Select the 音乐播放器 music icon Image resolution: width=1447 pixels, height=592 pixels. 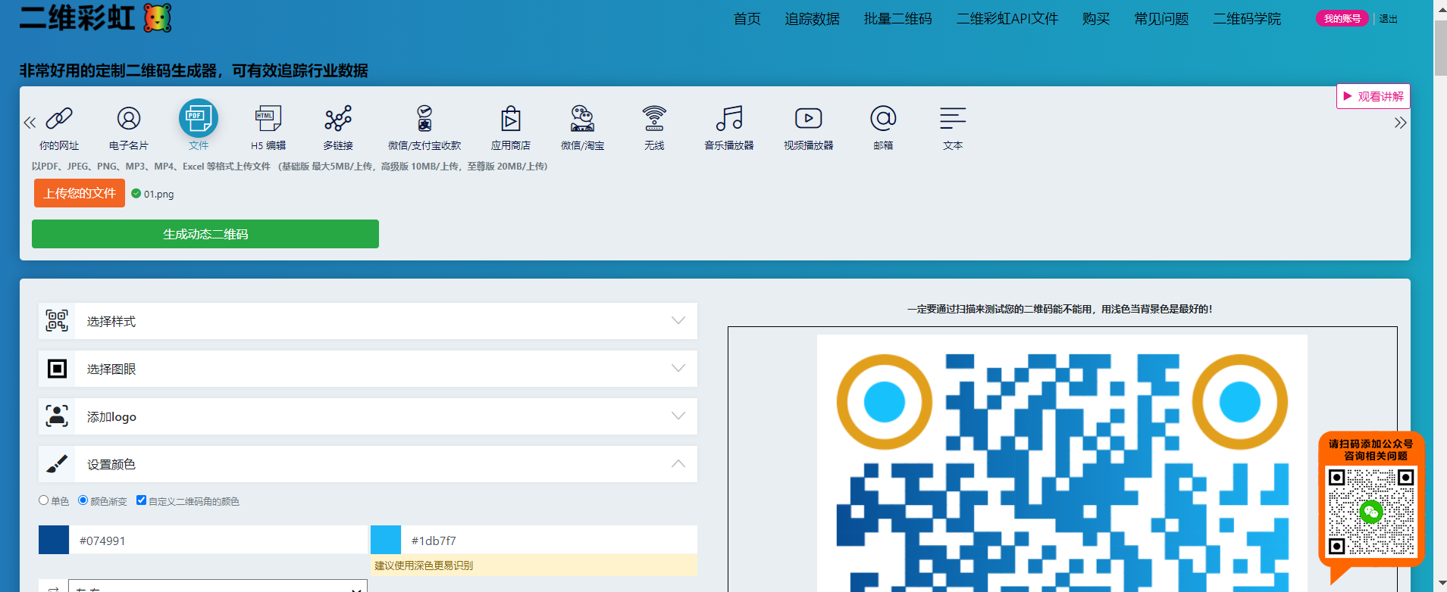pyautogui.click(x=729, y=118)
